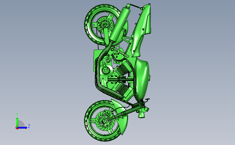Select the round headlight on the model

point(141,115)
